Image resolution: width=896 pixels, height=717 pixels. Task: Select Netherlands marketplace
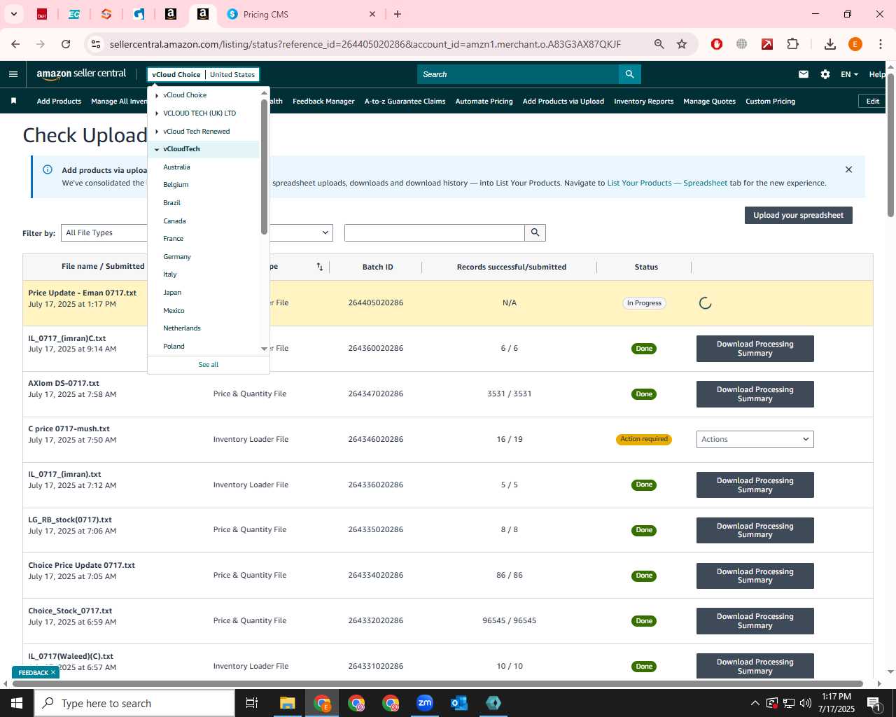(x=182, y=328)
